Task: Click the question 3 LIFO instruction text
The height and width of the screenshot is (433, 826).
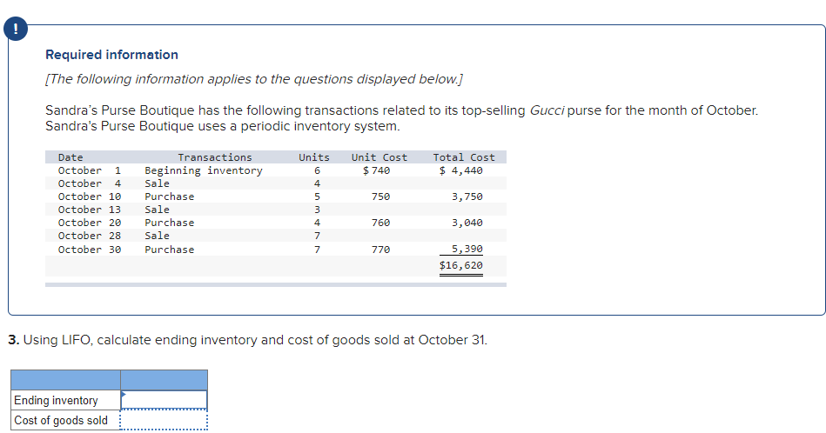Action: [247, 341]
